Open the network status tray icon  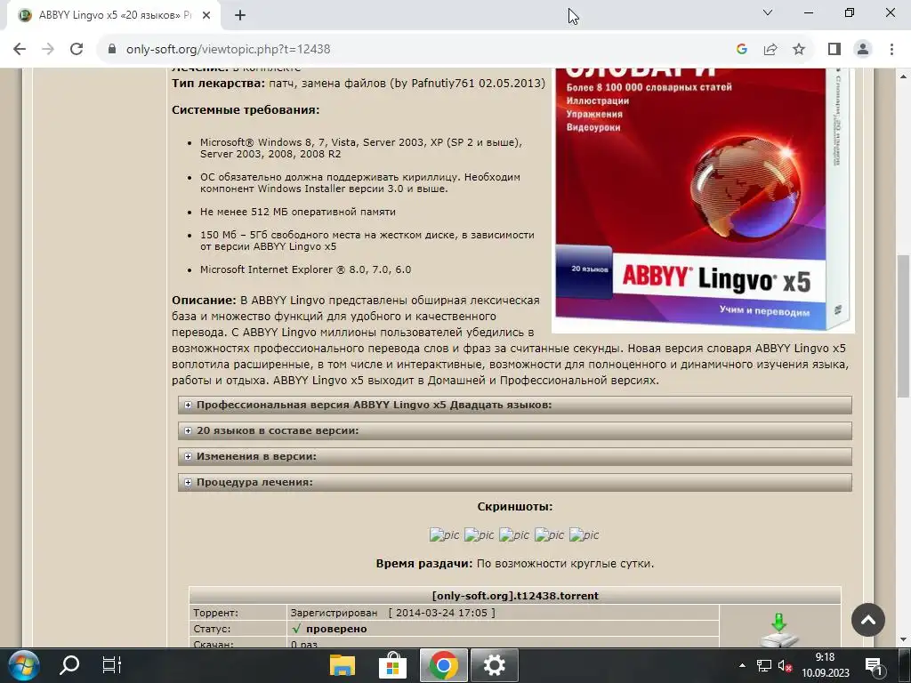click(763, 665)
